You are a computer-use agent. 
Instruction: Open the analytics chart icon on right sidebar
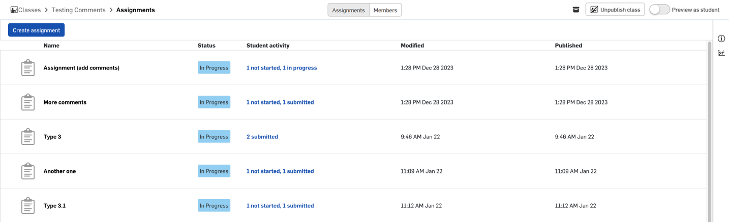[x=721, y=53]
